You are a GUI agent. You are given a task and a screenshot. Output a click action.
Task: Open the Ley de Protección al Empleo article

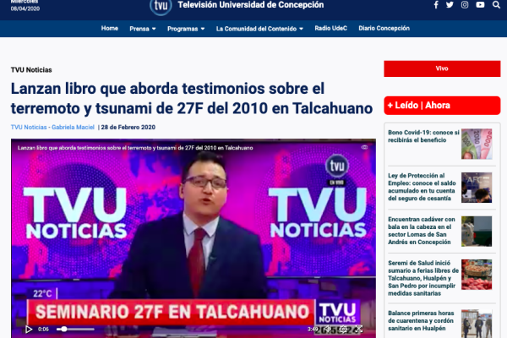(x=422, y=187)
